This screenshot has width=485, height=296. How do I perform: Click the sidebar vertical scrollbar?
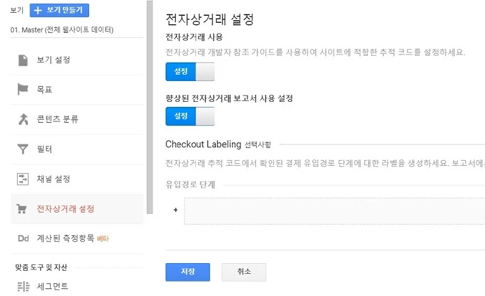pyautogui.click(x=149, y=108)
